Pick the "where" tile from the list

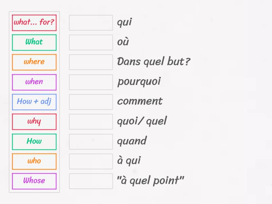[34, 62]
